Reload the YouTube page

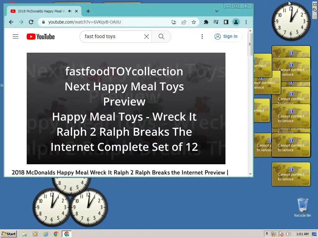[x=31, y=22]
